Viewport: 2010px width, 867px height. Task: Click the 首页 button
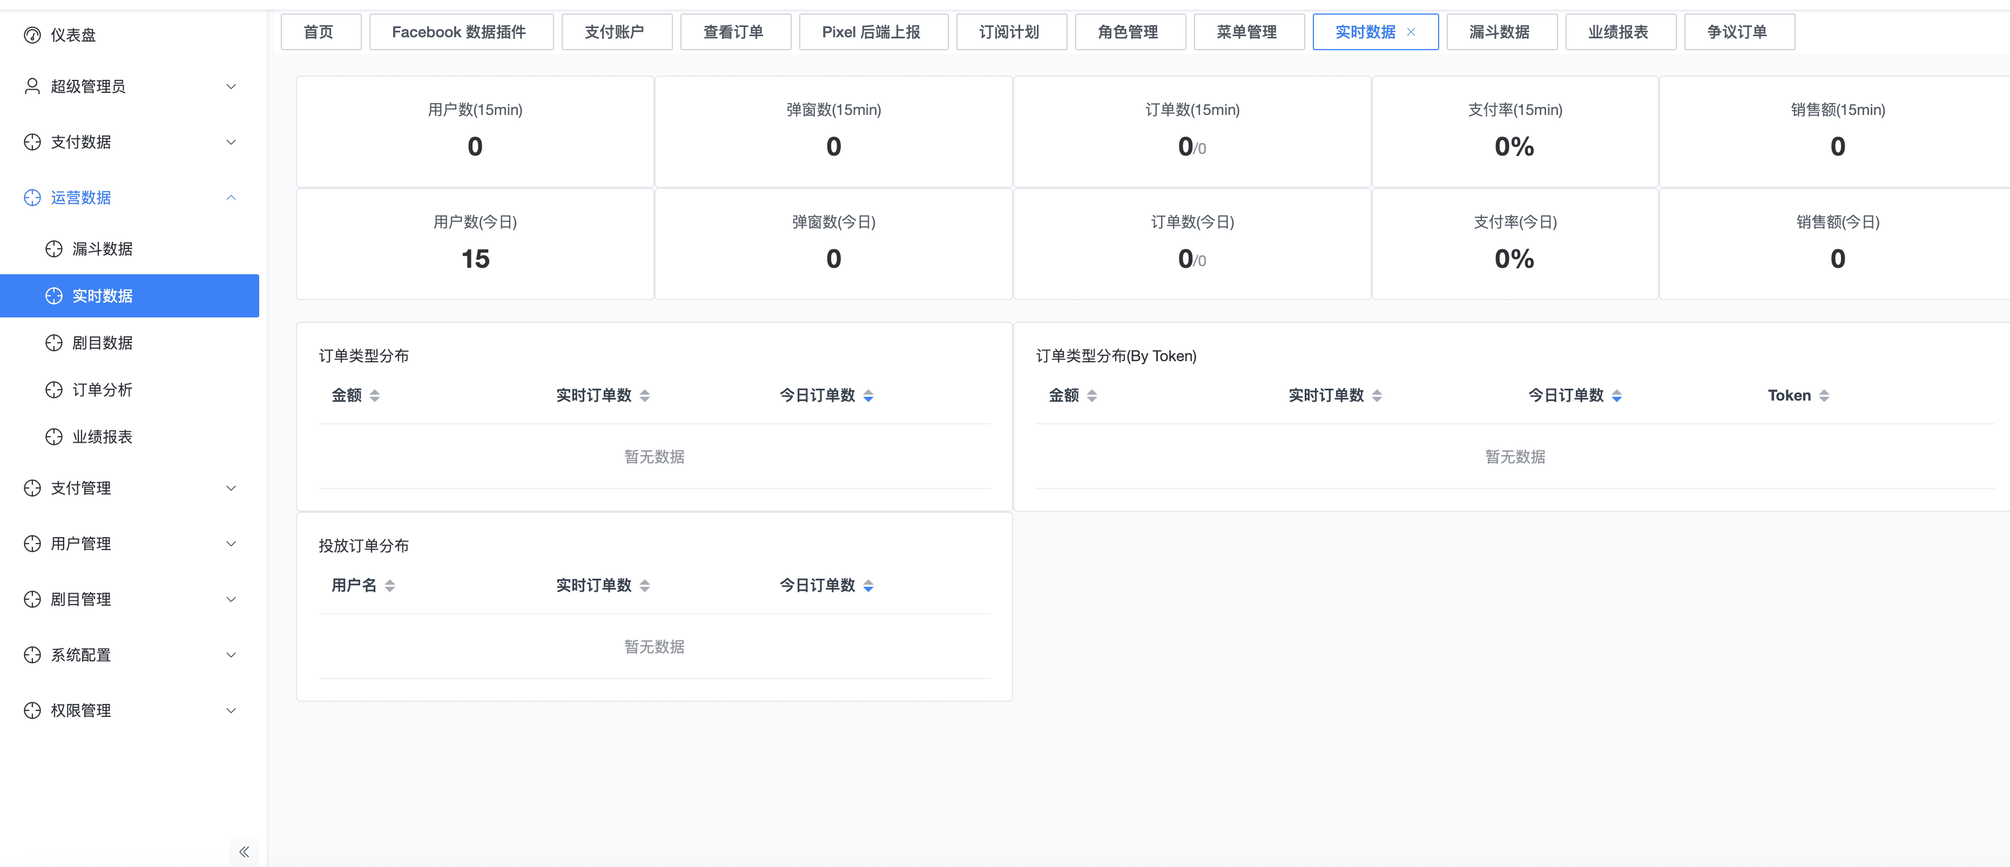pos(320,31)
